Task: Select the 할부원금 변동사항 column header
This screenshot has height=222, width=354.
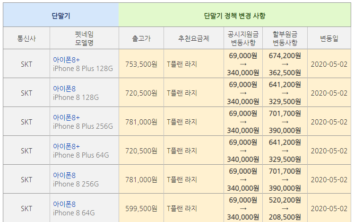Action: point(285,38)
